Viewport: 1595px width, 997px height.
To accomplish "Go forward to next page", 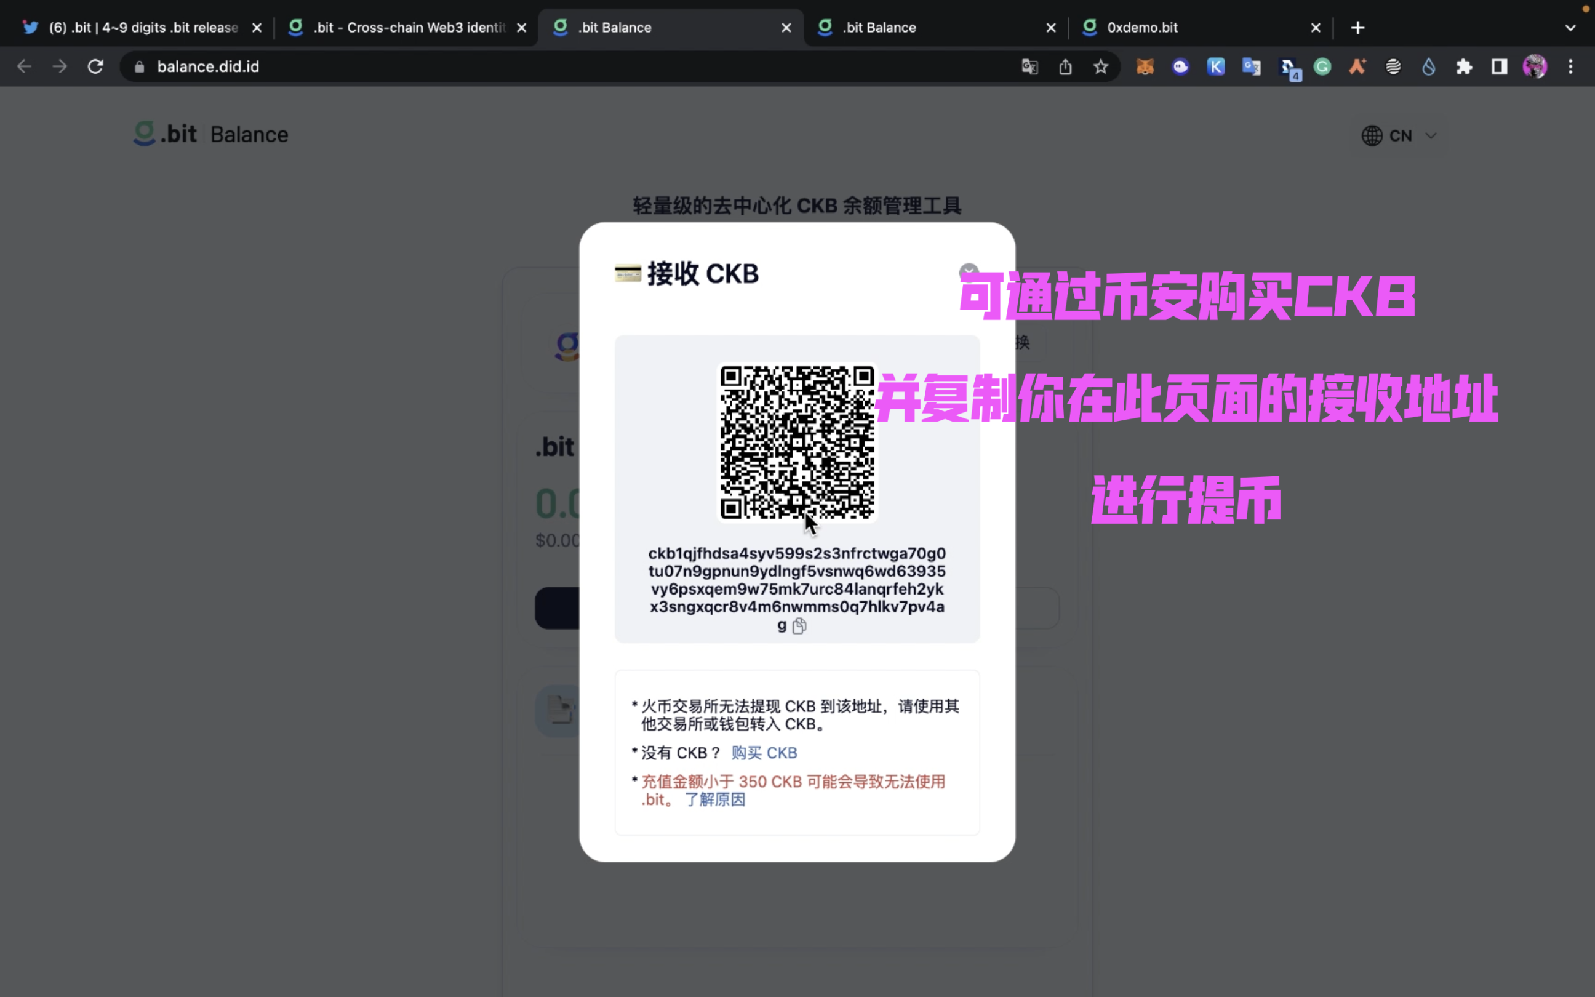I will tap(60, 66).
